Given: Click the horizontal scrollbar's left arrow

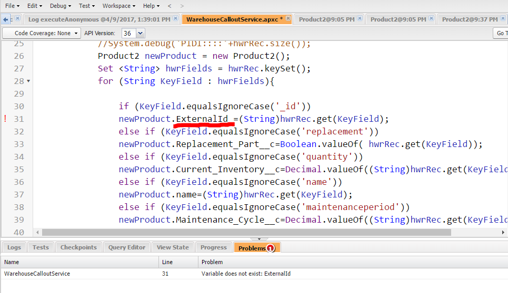Looking at the screenshot, I should coord(37,232).
